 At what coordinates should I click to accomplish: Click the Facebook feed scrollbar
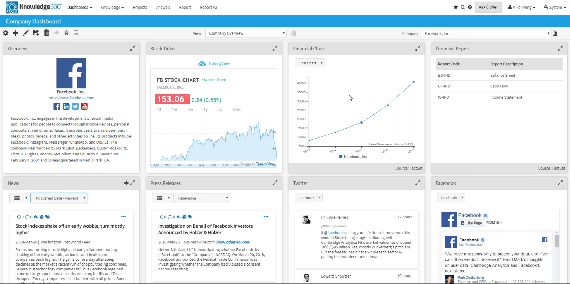coord(557,241)
